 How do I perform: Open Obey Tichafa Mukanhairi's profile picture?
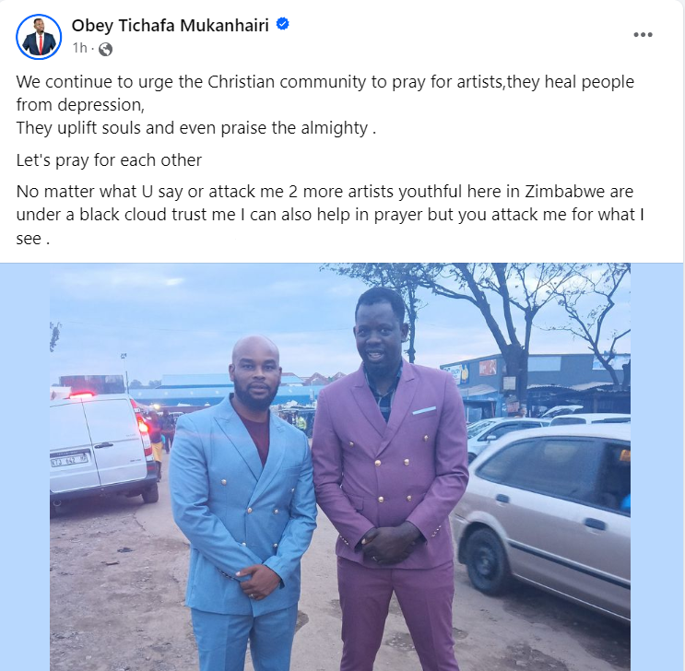tap(39, 37)
